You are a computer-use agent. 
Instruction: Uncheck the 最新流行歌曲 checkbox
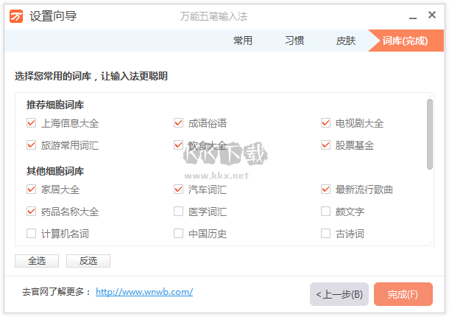[x=325, y=189]
